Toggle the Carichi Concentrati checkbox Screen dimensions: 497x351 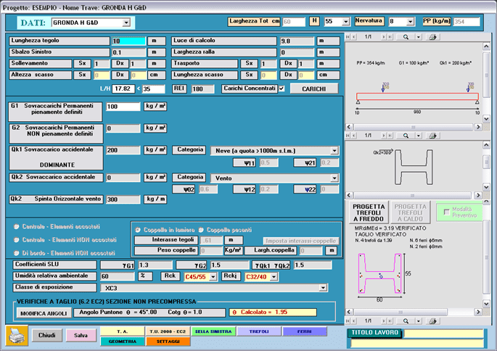(x=282, y=88)
